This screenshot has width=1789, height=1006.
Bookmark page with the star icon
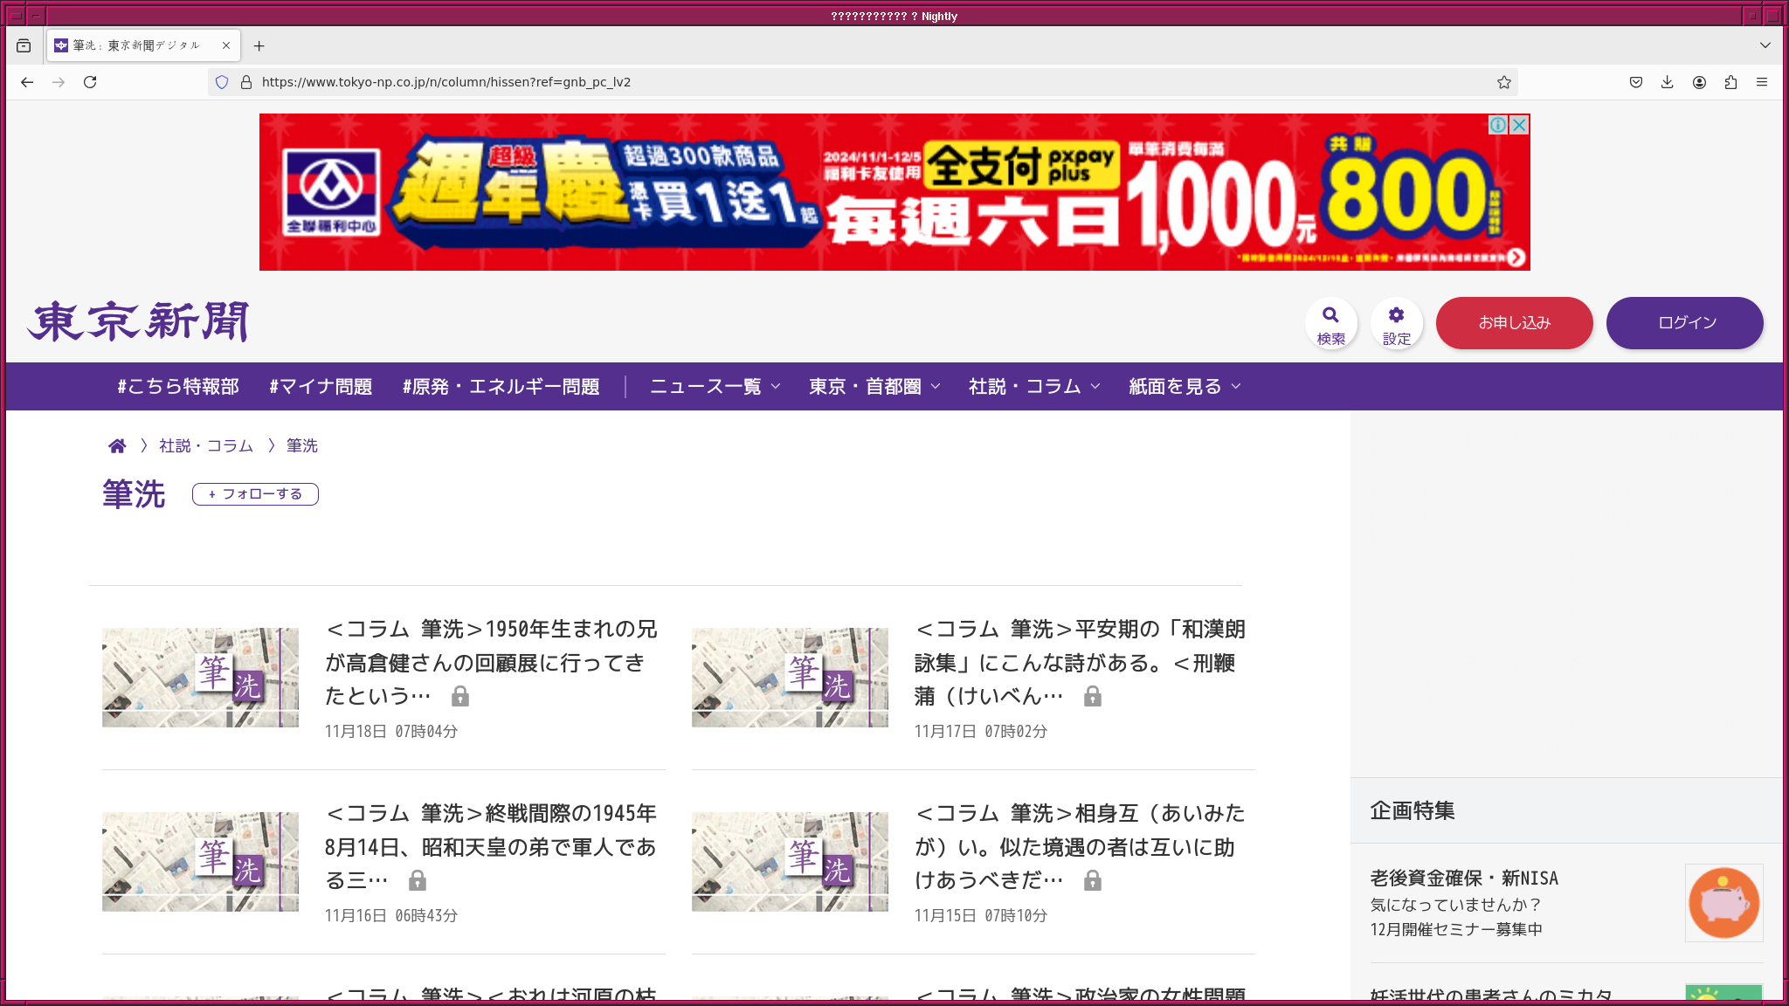[1503, 82]
